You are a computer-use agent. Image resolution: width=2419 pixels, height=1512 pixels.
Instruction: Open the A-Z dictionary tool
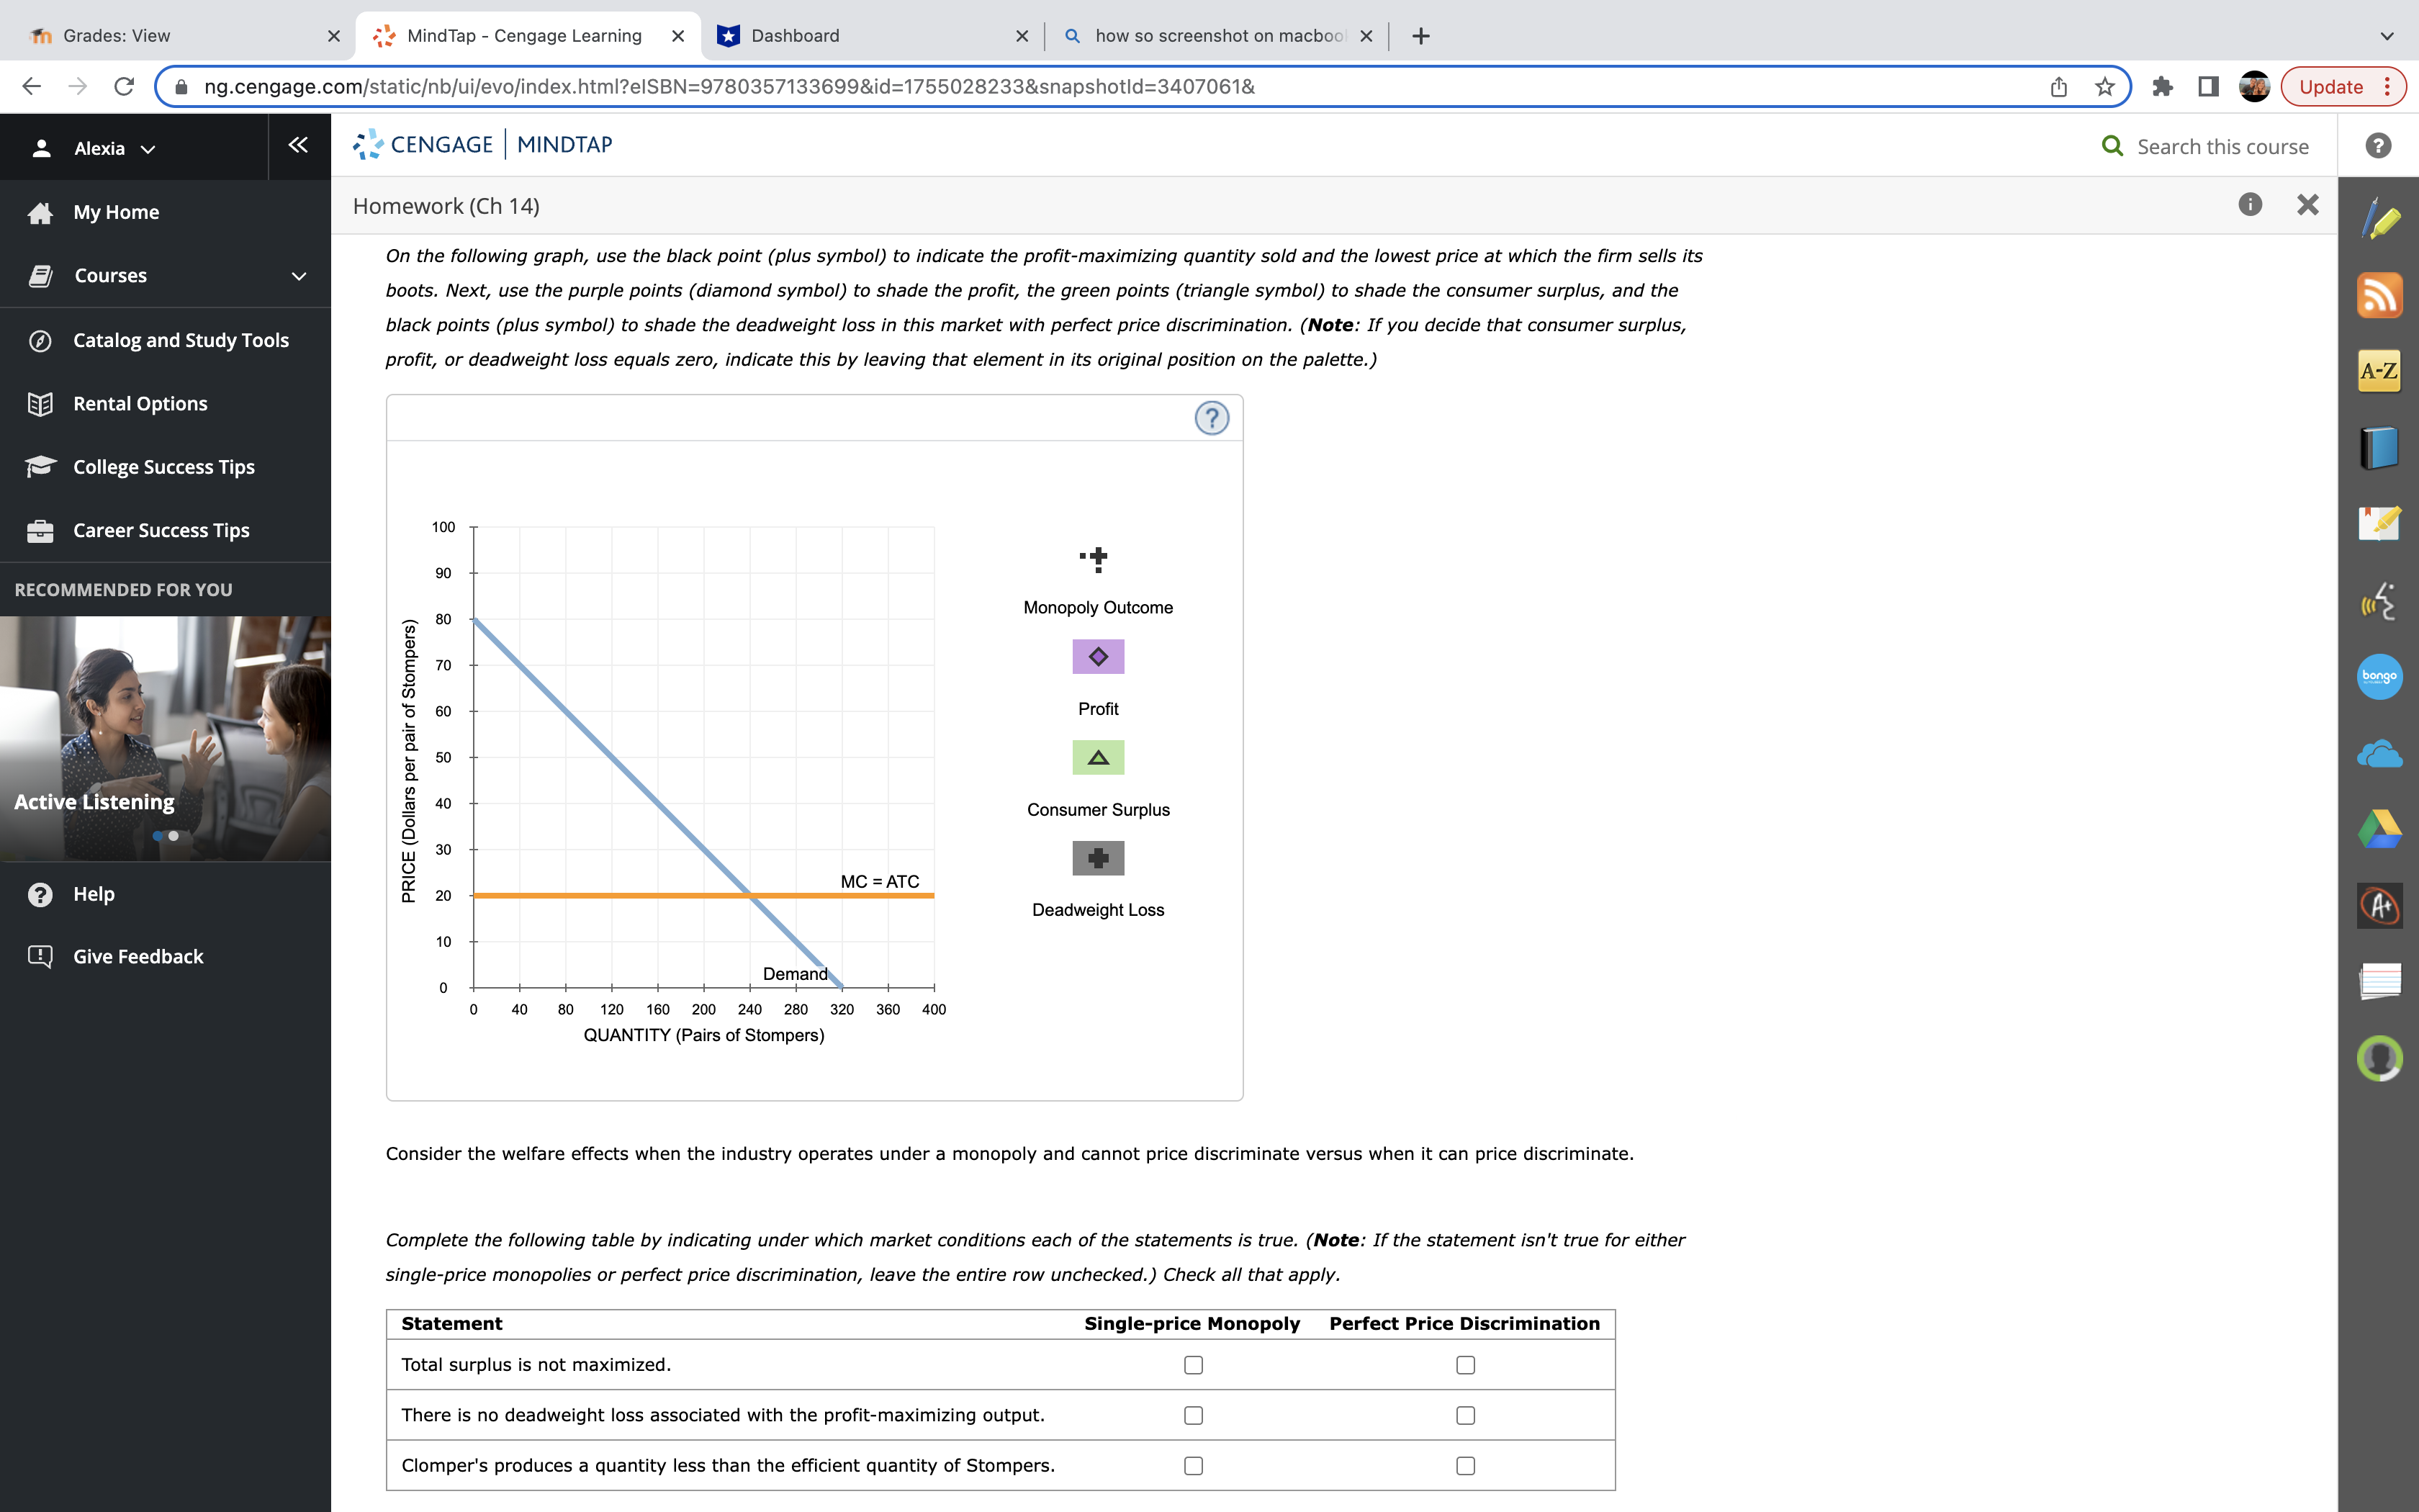pos(2380,370)
